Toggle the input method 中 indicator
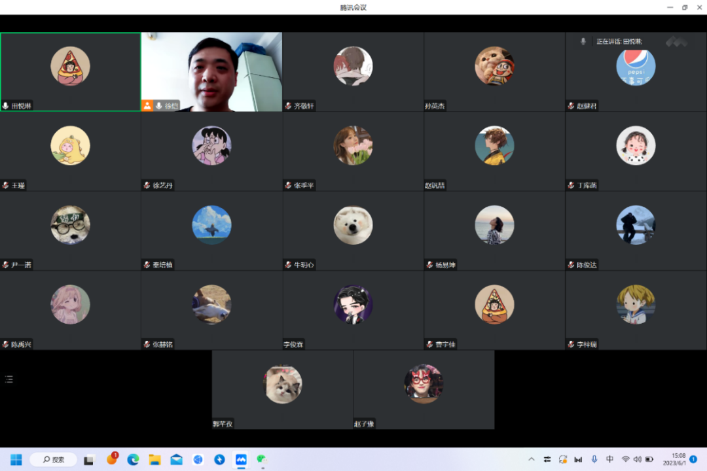Screen dimensions: 707x471 click(609, 459)
